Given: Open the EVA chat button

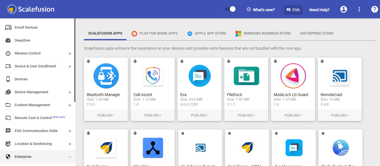Looking at the screenshot, I should 293,10.
